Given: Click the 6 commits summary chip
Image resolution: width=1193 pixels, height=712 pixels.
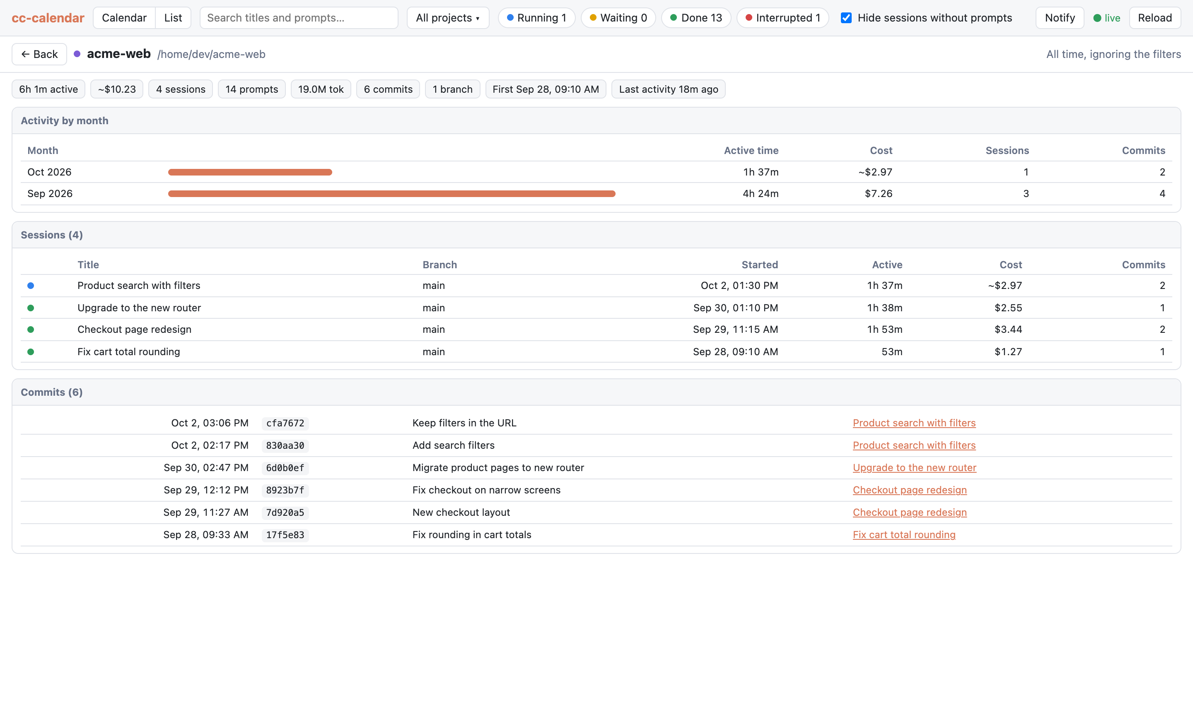Looking at the screenshot, I should click(x=388, y=89).
